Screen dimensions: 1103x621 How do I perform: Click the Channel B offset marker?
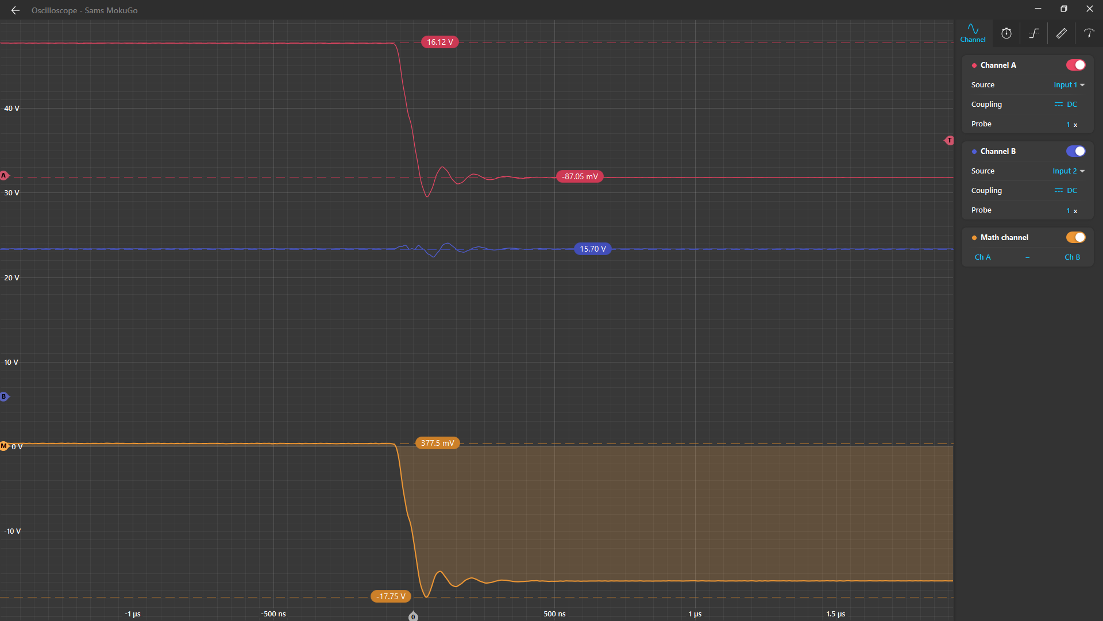click(x=4, y=396)
